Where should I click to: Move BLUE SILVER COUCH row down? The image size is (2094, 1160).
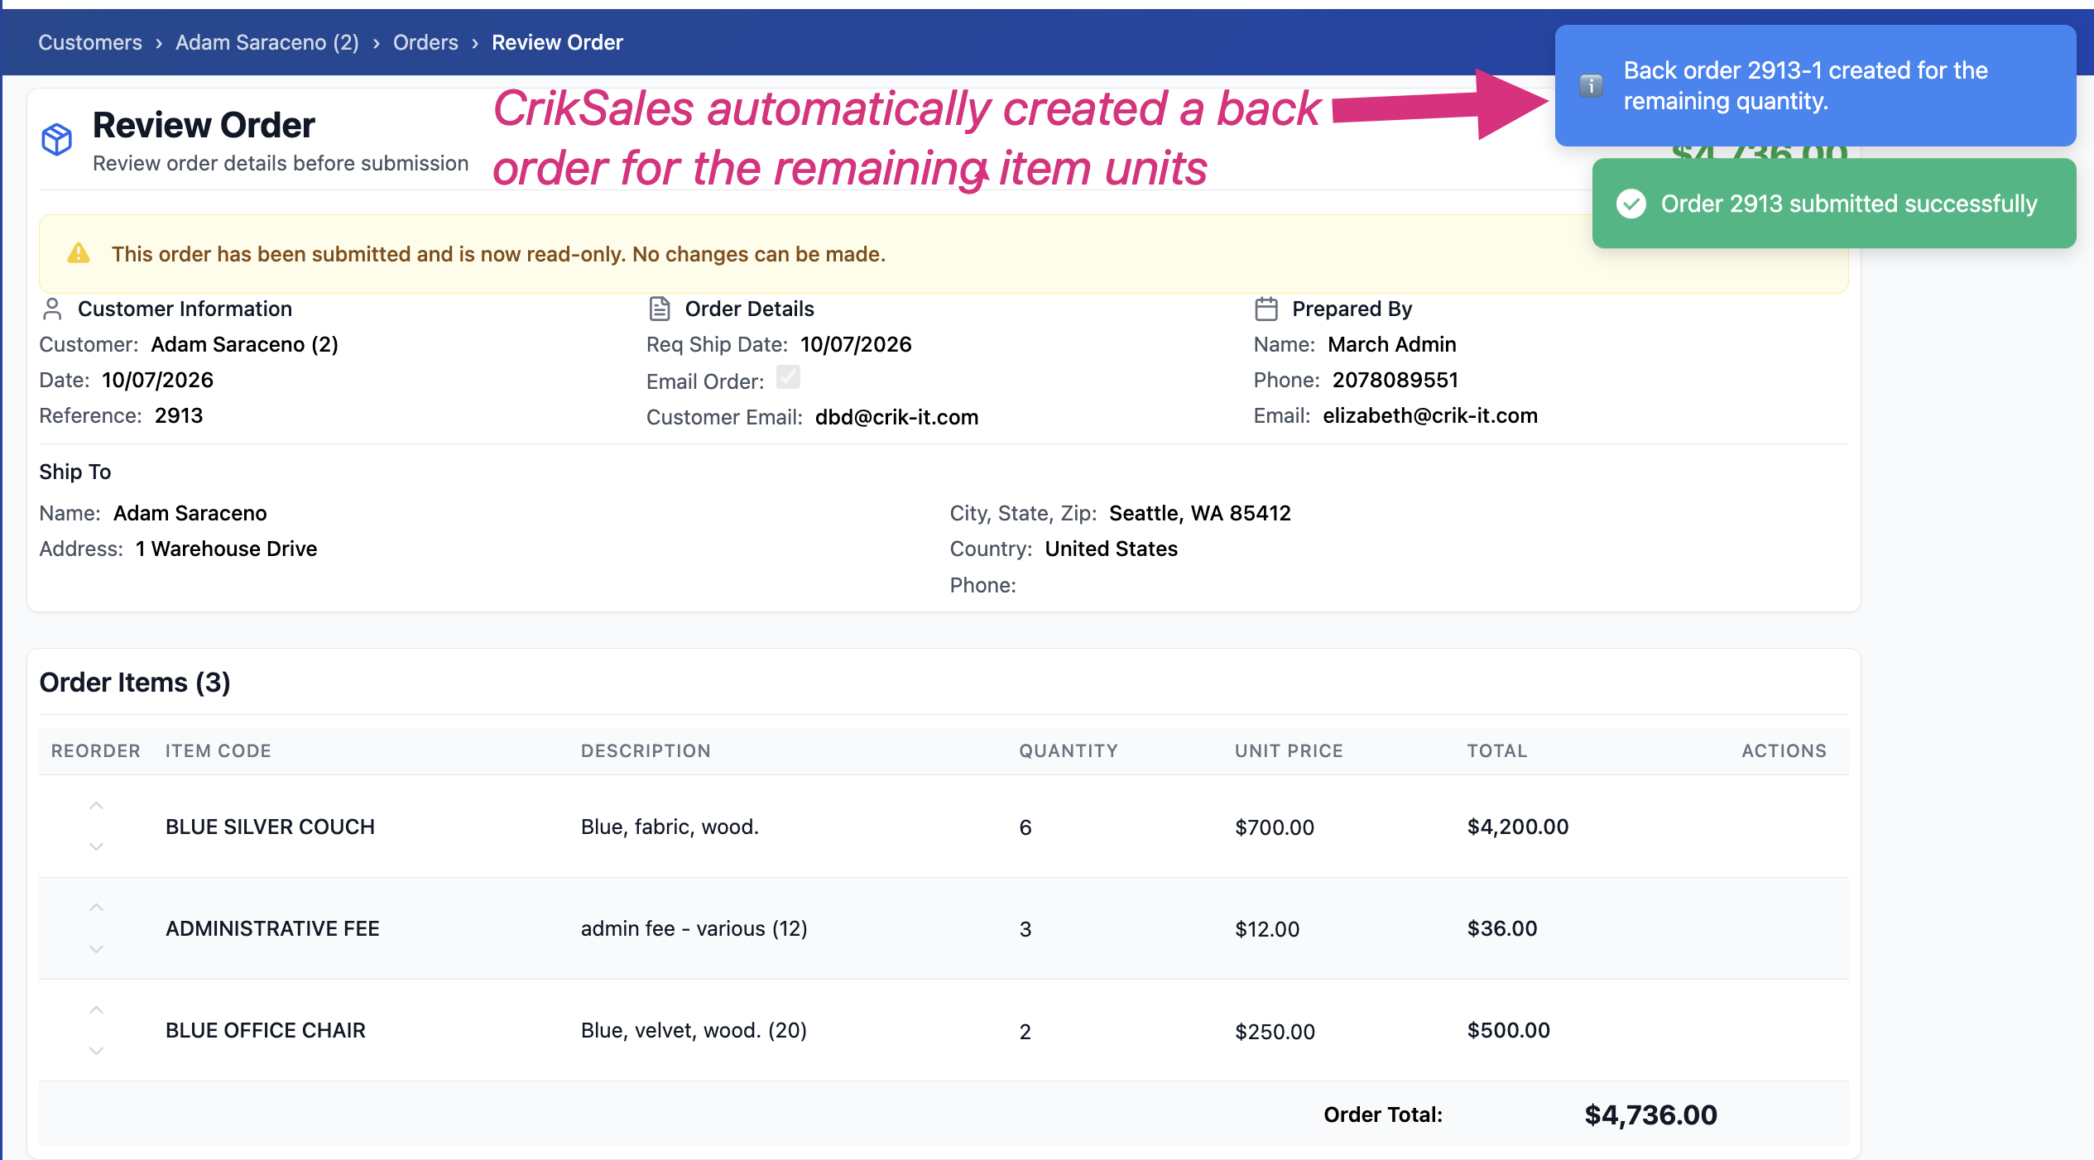tap(96, 846)
